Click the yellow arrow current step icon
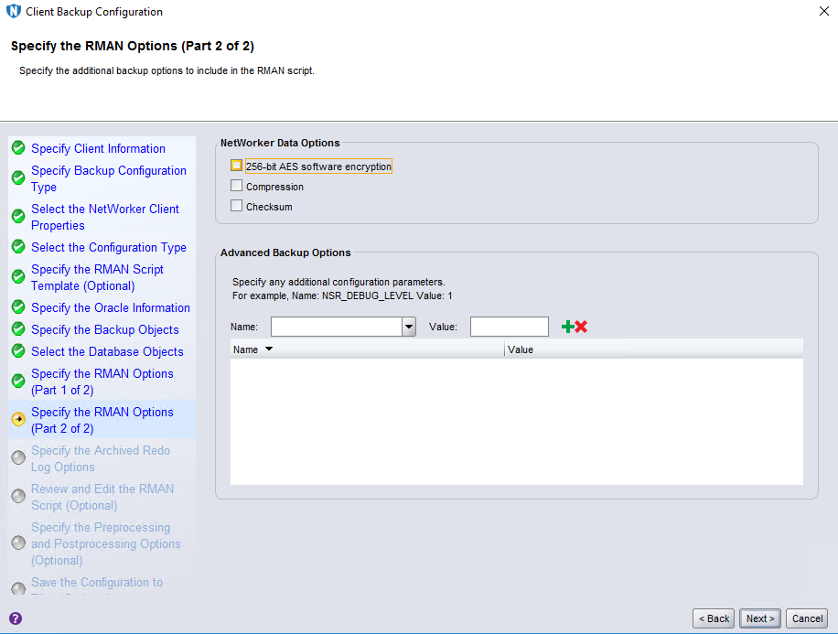The image size is (838, 634). [17, 420]
